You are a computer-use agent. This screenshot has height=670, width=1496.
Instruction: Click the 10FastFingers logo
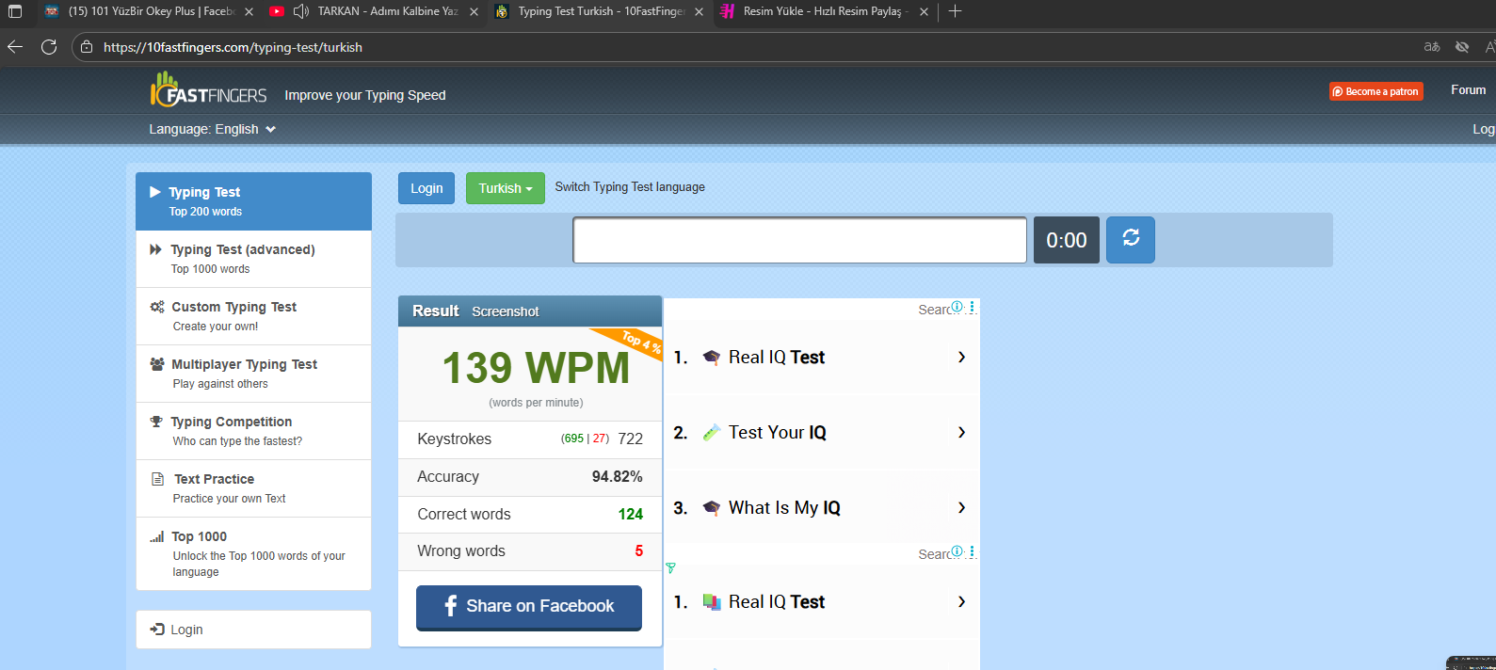pos(208,90)
